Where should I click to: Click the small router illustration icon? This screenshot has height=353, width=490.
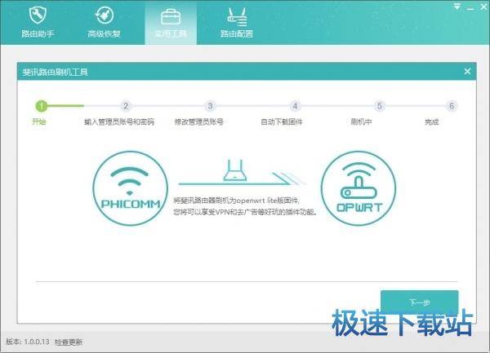pos(235,170)
